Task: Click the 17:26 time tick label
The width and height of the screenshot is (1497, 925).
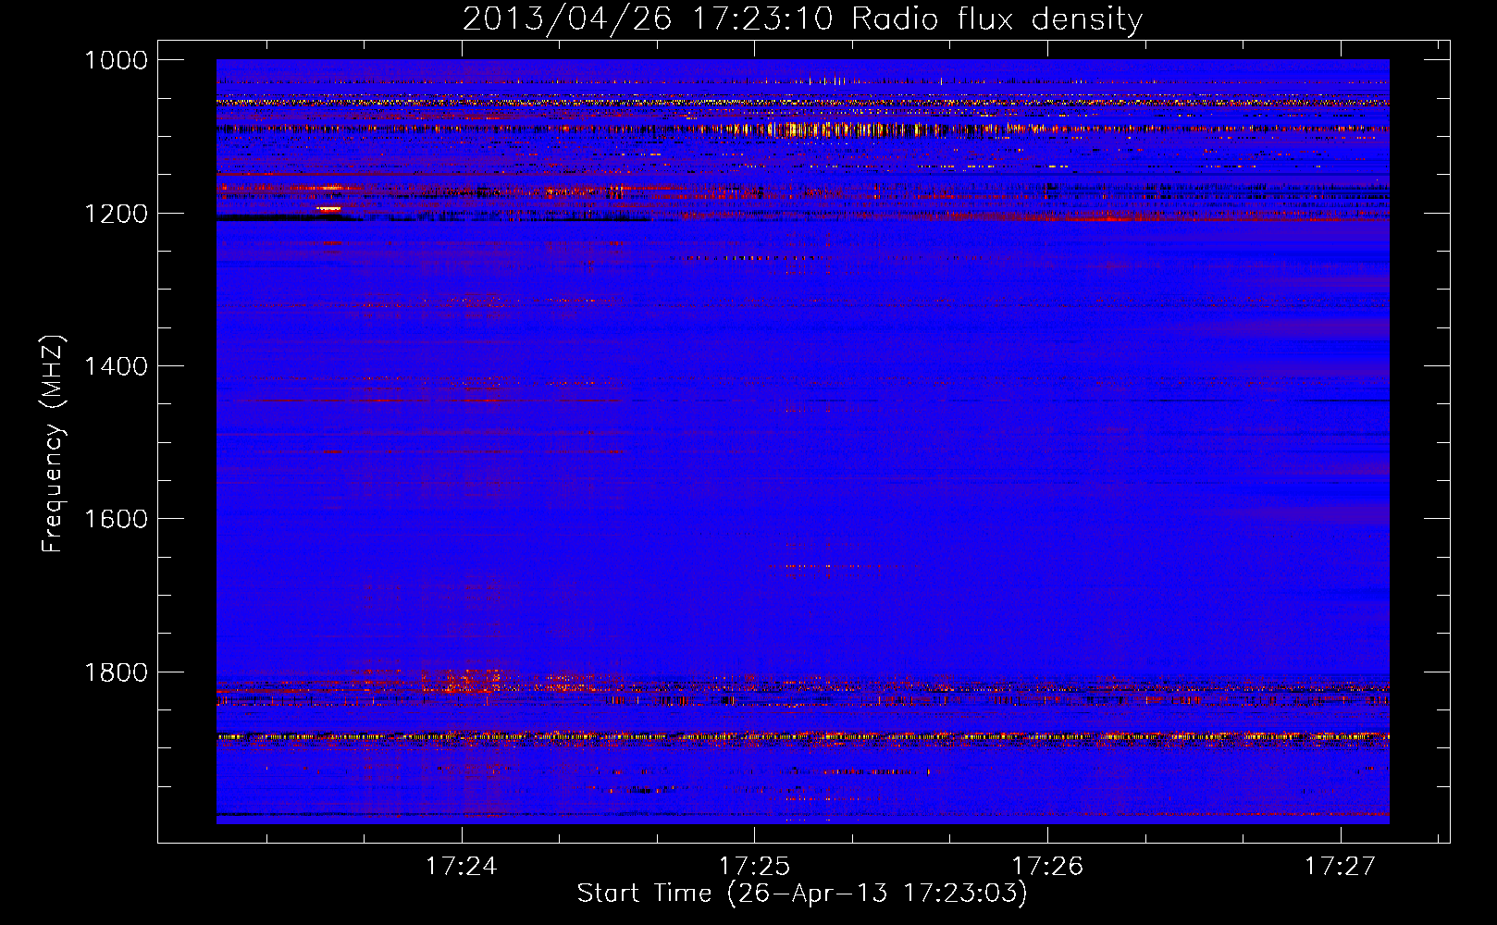Action: point(1047,866)
